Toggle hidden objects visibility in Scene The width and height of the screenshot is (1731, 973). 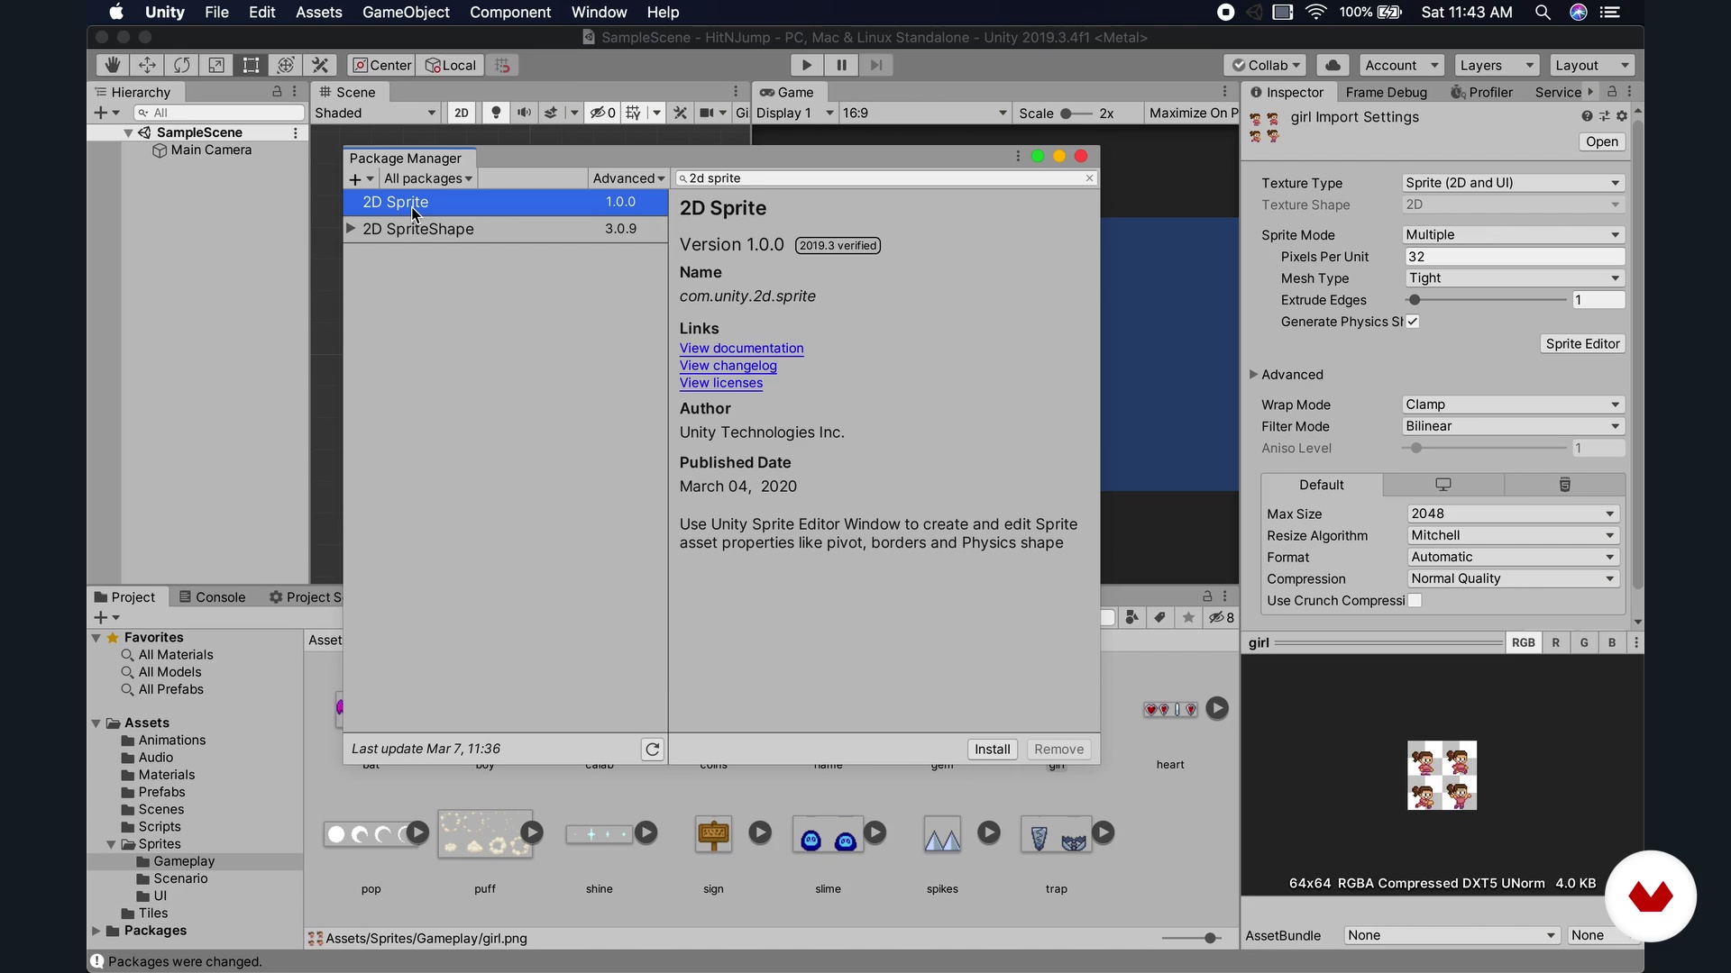(x=602, y=113)
